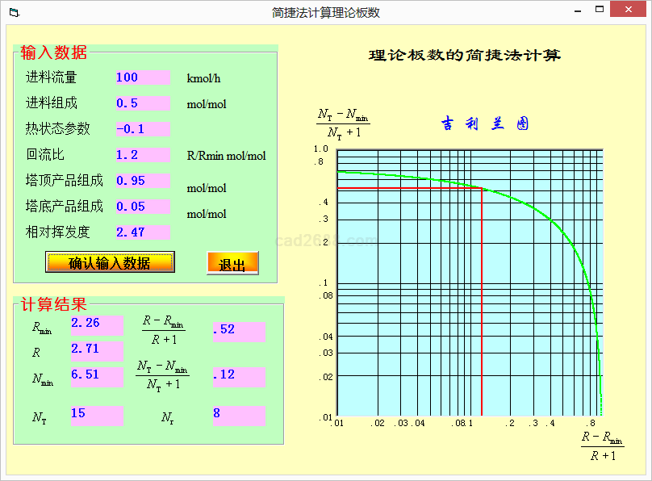Click the Rmin result box
This screenshot has width=652, height=481.
click(96, 325)
